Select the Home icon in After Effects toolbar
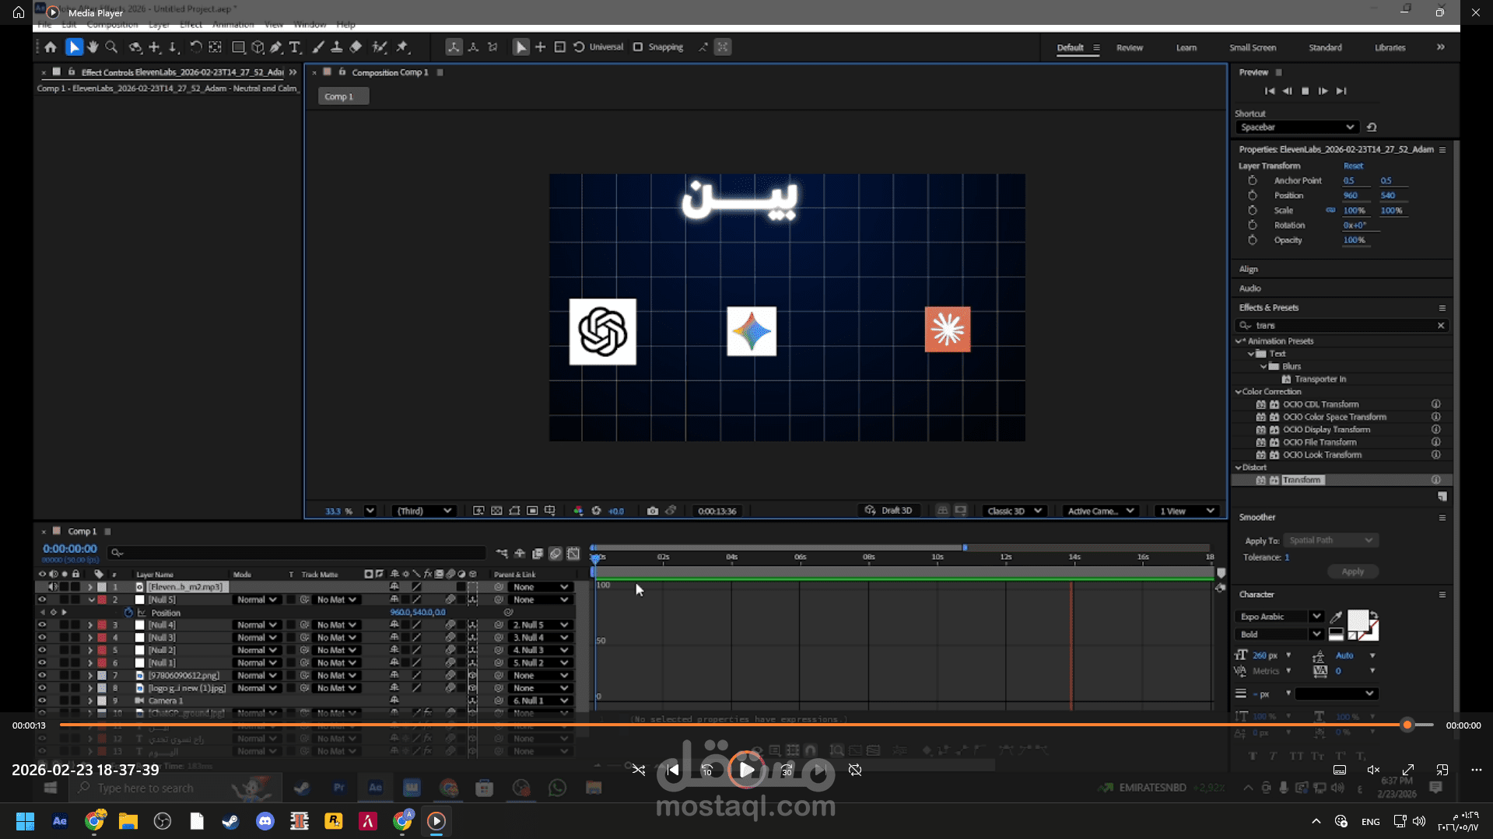1493x839 pixels. 51,47
